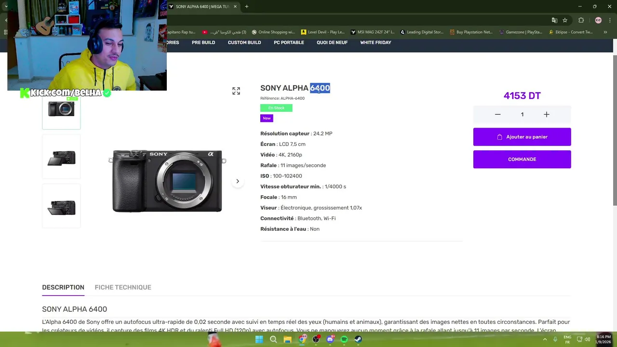
Task: Show the next product image with the arrow
Action: point(238,181)
